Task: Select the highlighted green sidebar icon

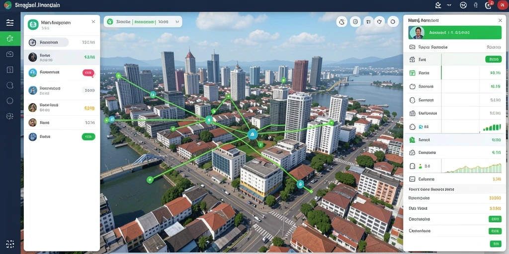Action: tap(10, 39)
